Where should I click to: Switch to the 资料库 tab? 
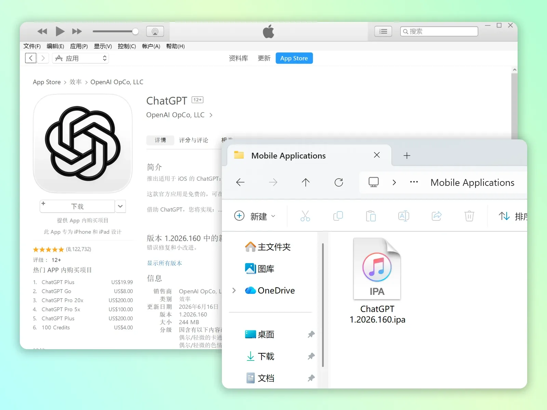pos(238,58)
